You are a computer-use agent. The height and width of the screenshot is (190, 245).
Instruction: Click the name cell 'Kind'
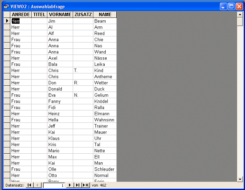[105, 70]
